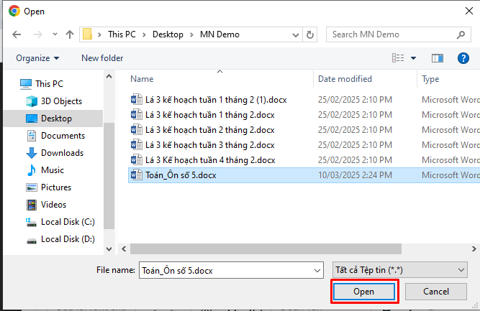
Task: Click the Back navigation arrow
Action: click(17, 34)
